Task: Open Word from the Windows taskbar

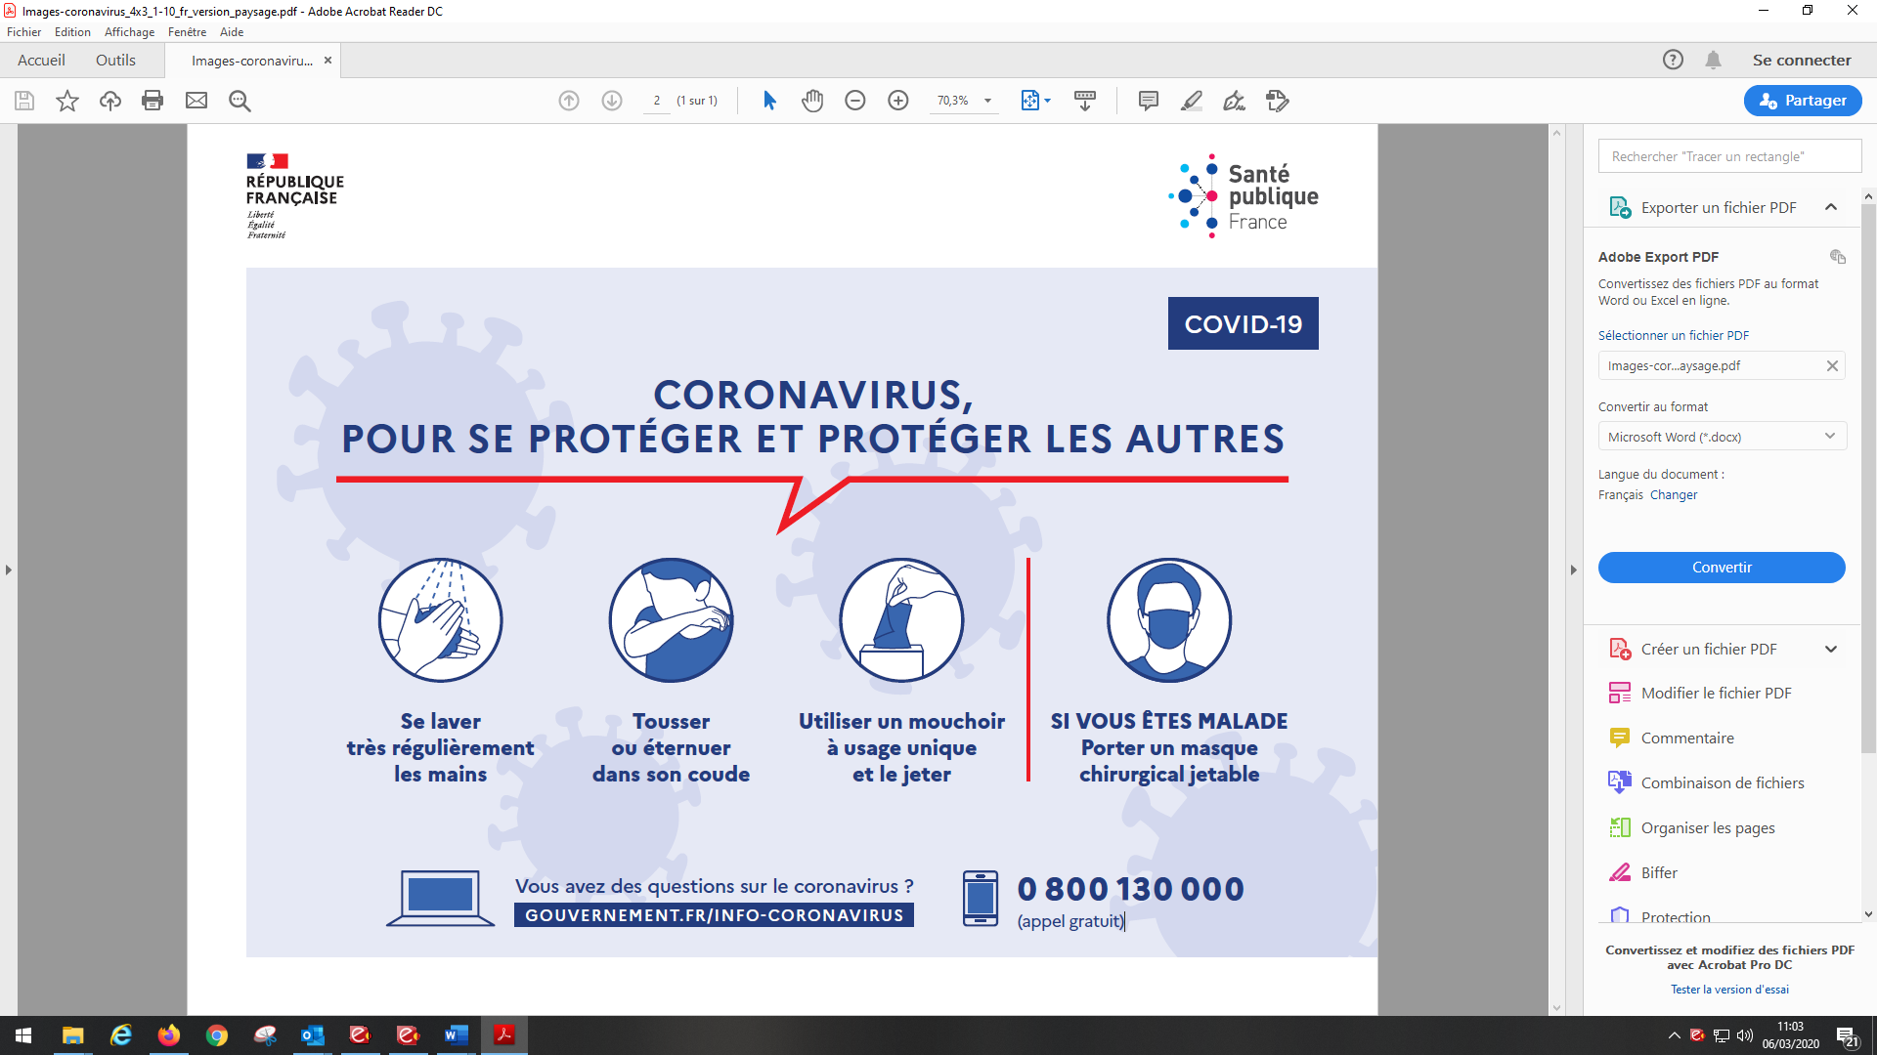Action: point(456,1035)
